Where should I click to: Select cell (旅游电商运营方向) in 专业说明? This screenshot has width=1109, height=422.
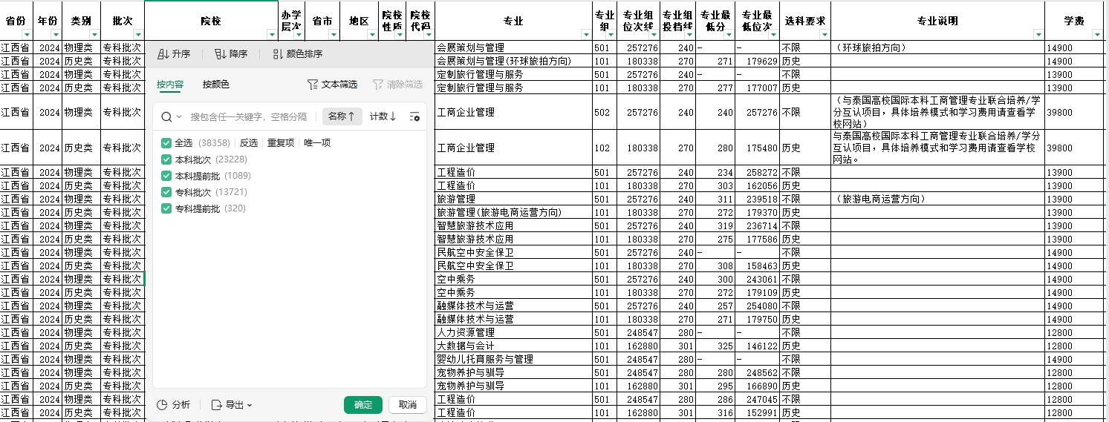[937, 199]
